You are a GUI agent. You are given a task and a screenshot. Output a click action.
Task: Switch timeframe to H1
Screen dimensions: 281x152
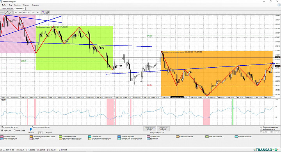click(29, 12)
